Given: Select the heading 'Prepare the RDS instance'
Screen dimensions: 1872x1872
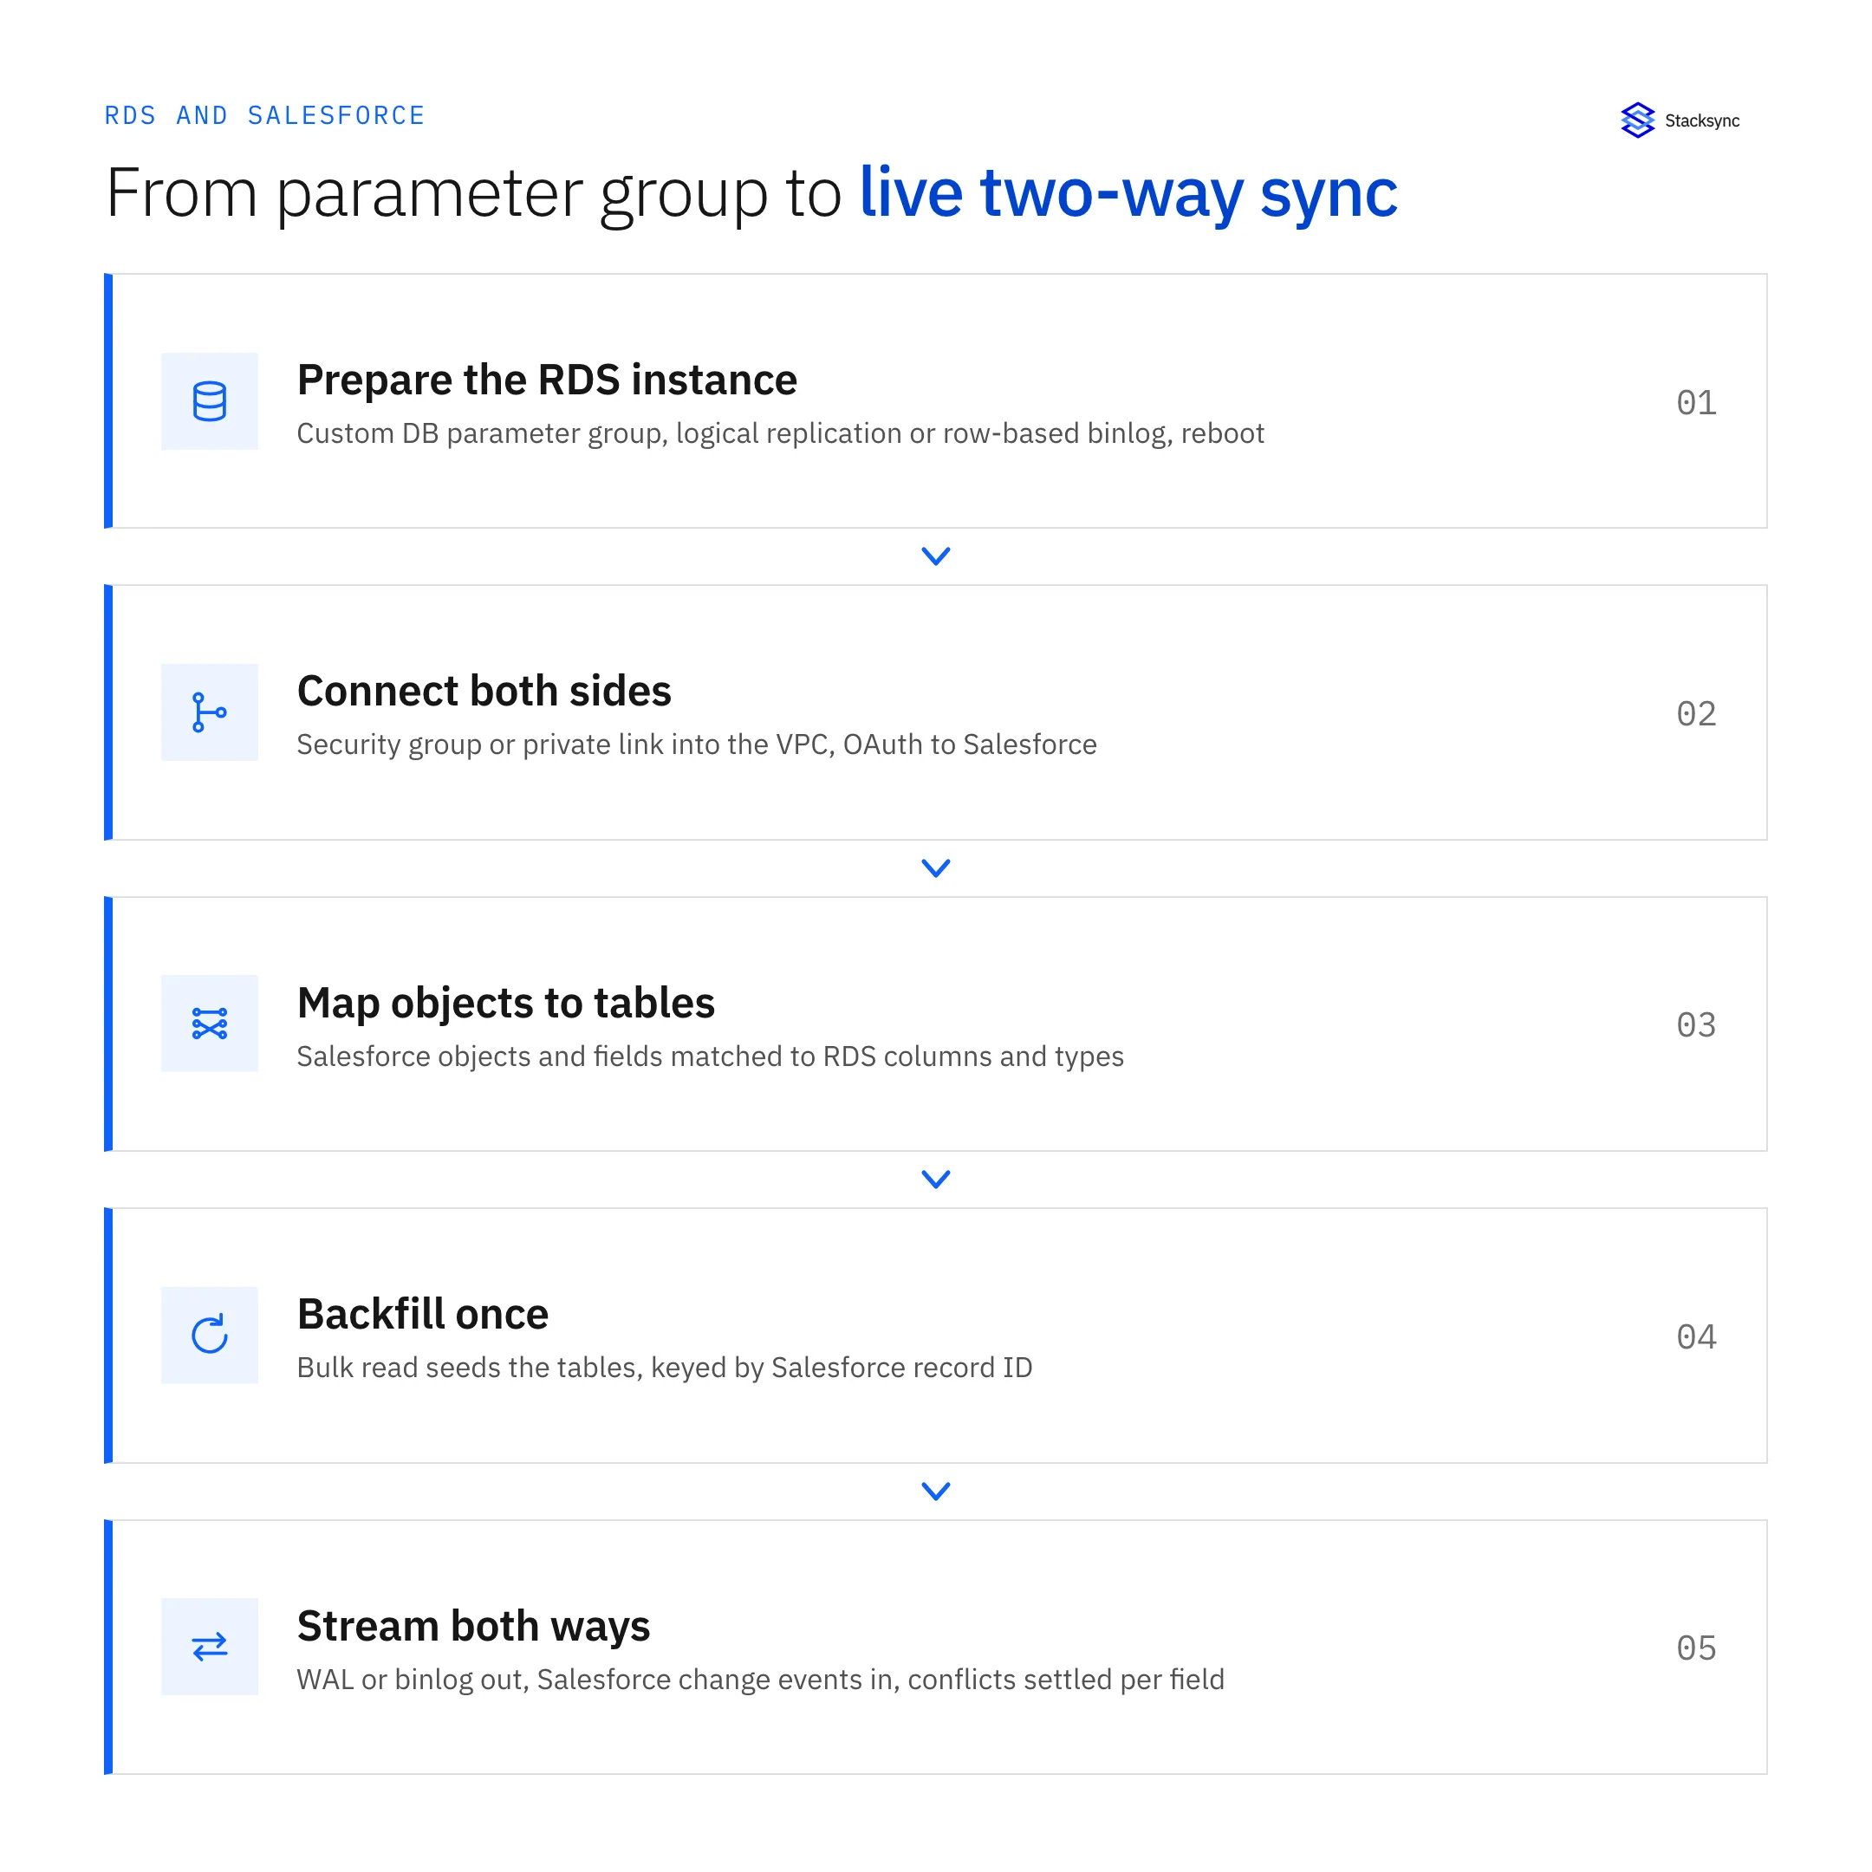Looking at the screenshot, I should pos(548,380).
